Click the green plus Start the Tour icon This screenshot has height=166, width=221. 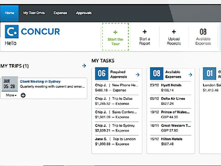click(115, 32)
